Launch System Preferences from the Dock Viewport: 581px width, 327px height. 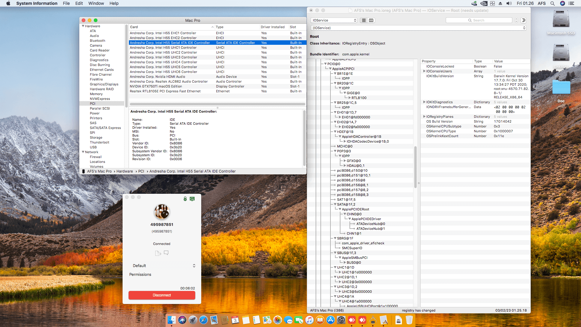(x=341, y=320)
